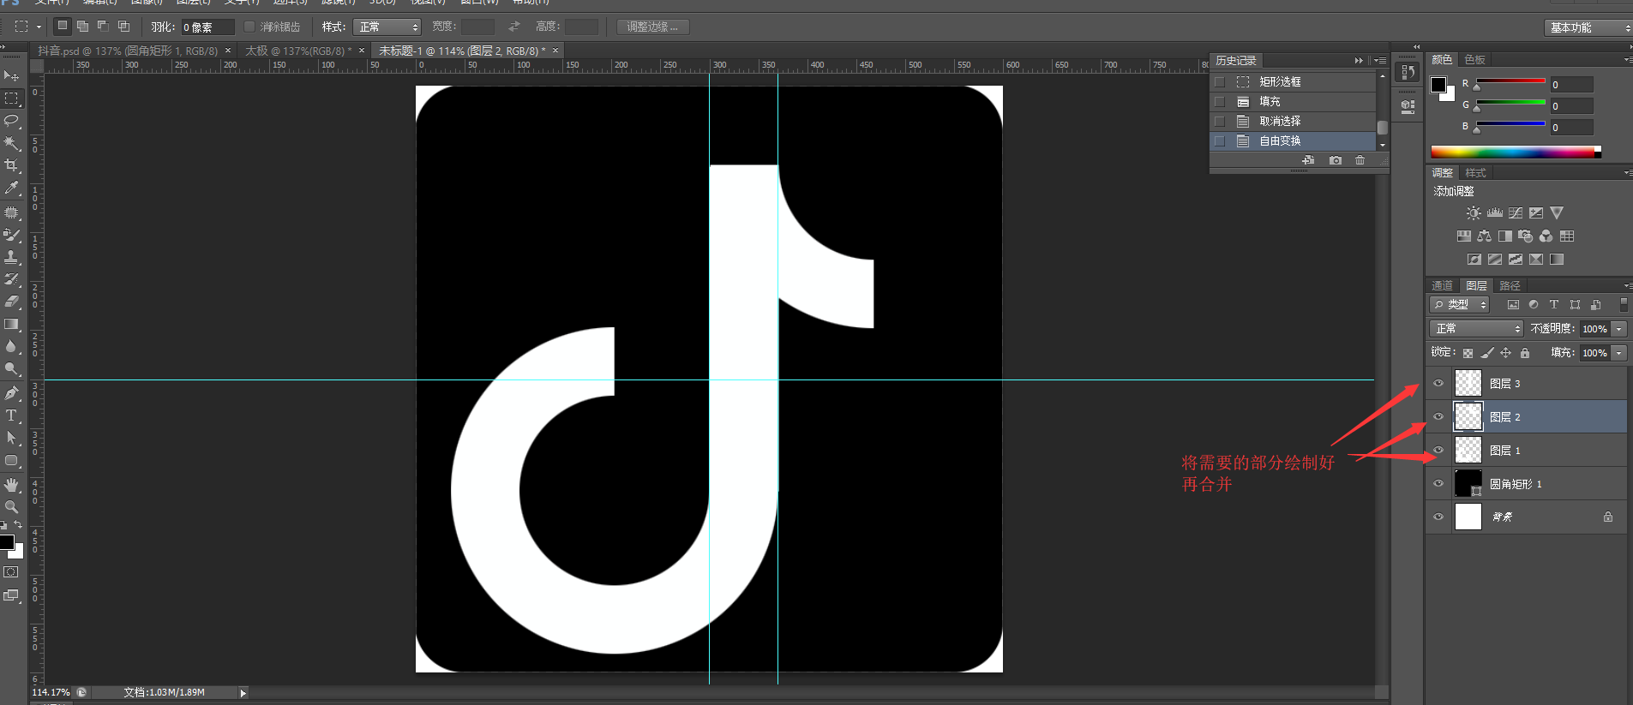Screen dimensions: 1633x705
Task: Switch to the 抖音.psd document tab
Action: (x=128, y=51)
